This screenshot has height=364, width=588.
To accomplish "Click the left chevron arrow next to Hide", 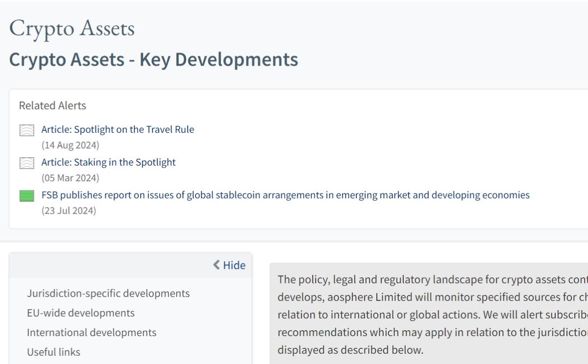I will [x=217, y=265].
